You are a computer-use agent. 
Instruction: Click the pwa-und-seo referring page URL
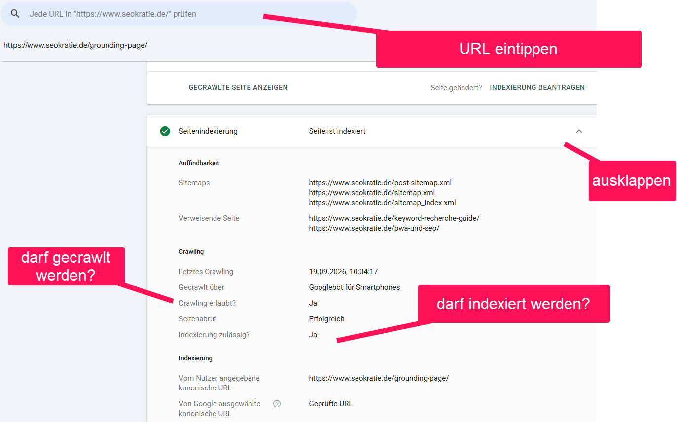[x=374, y=228]
